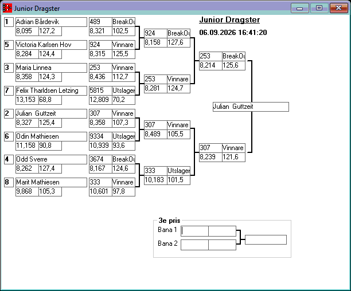Click the final winner field Julian Guttzeit
This screenshot has width=351, height=291.
click(251, 107)
